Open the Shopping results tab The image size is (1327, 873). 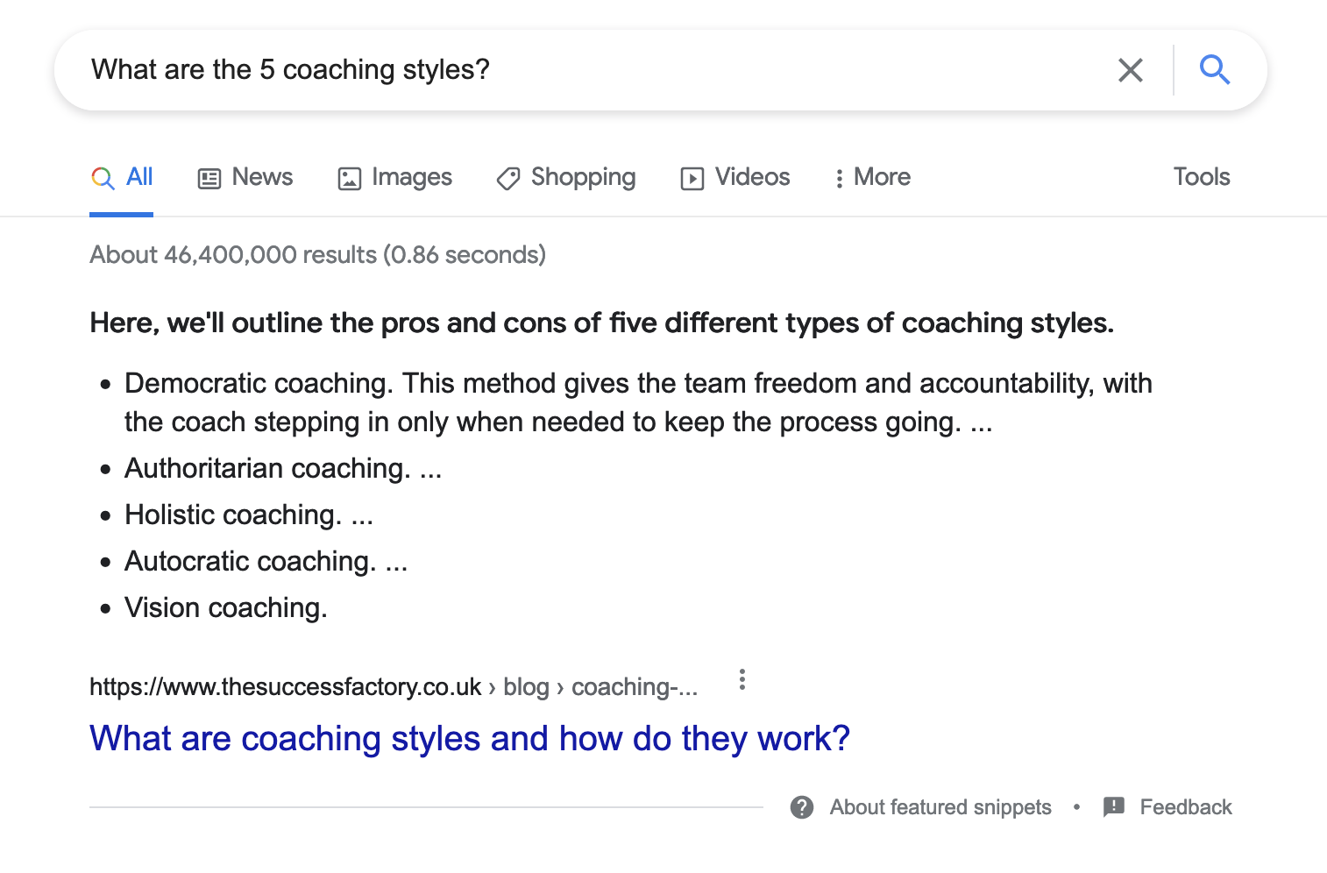coord(583,177)
